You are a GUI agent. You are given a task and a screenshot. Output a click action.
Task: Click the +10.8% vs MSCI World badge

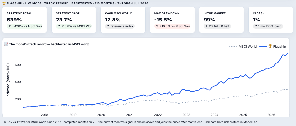(74, 26)
